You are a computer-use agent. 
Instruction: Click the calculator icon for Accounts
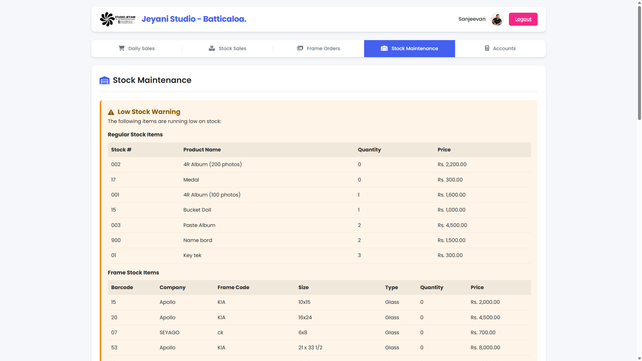487,48
